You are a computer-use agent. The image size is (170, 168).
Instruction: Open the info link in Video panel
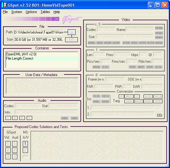click(x=160, y=115)
